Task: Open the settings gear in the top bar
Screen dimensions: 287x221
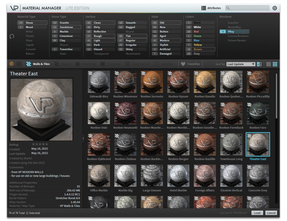Action: [275, 8]
